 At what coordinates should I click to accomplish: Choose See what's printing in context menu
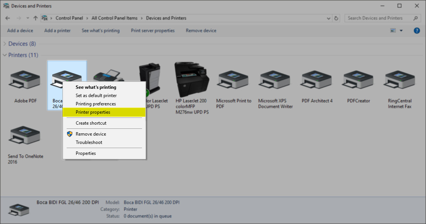point(105,87)
